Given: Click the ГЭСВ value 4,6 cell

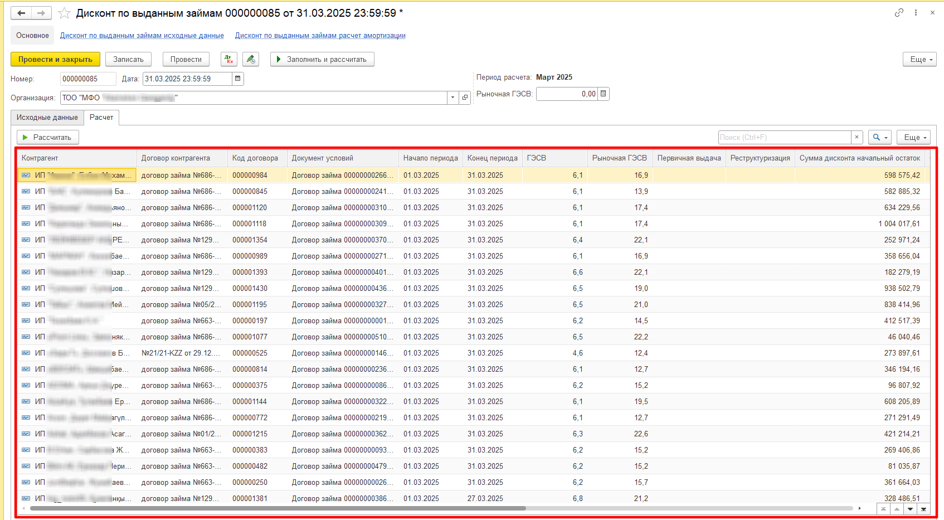Looking at the screenshot, I should 555,353.
